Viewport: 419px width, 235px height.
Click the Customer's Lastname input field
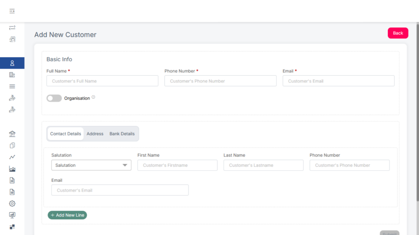pyautogui.click(x=264, y=165)
